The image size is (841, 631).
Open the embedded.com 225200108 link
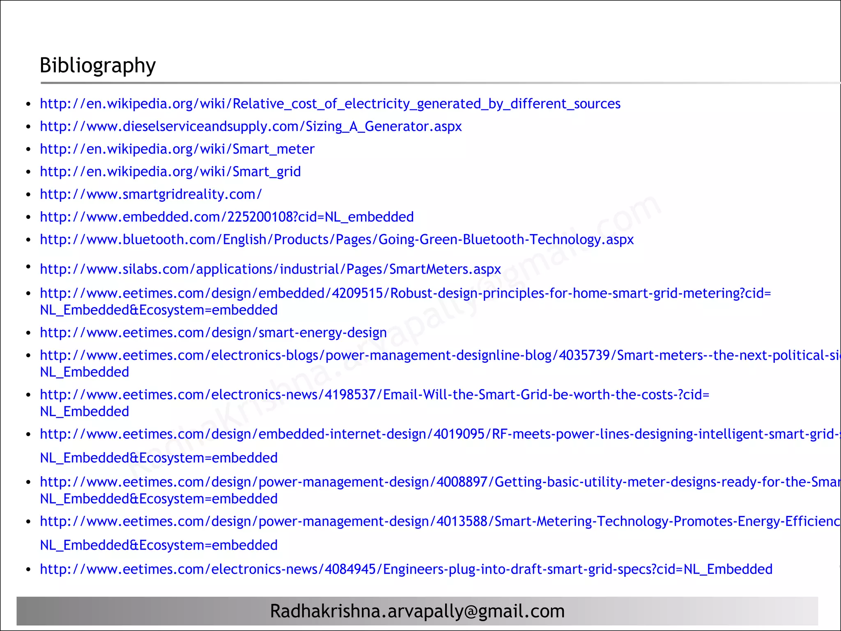[227, 217]
